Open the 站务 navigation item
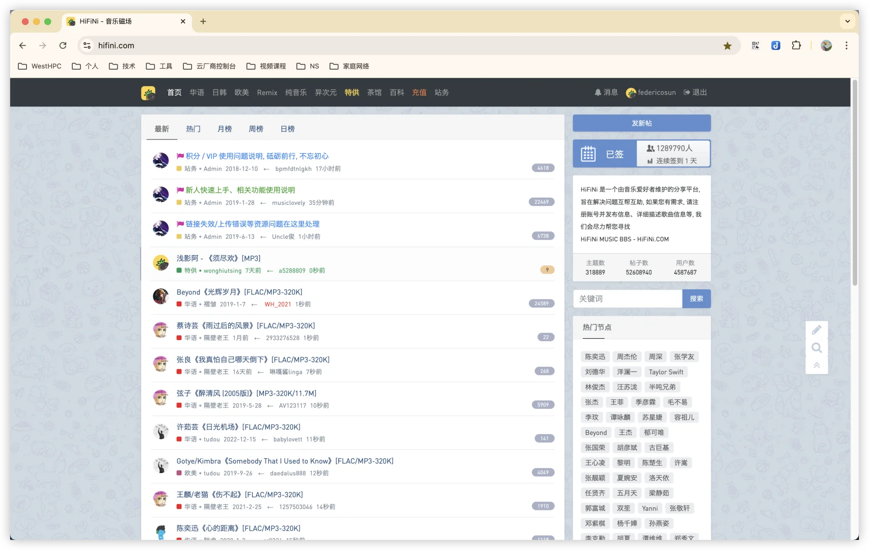The height and width of the screenshot is (550, 869). [442, 93]
